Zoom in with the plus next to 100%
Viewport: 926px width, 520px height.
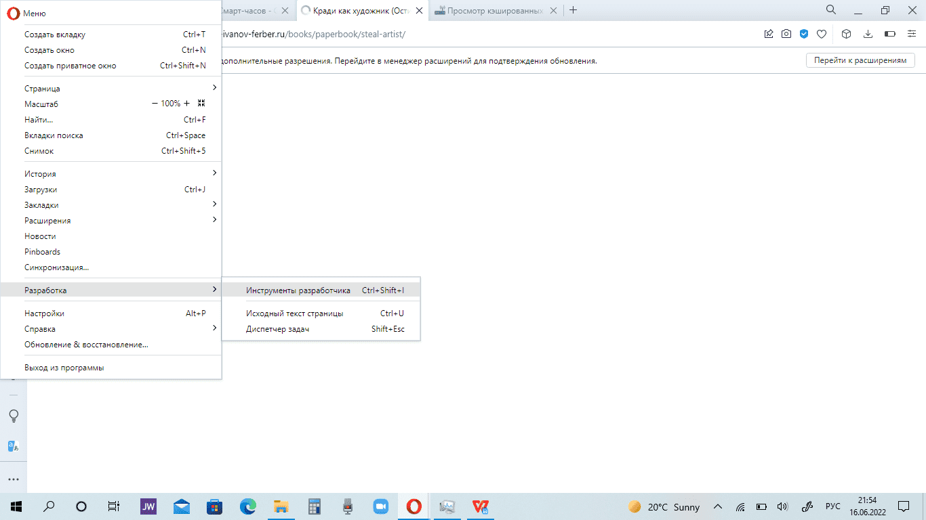click(187, 104)
